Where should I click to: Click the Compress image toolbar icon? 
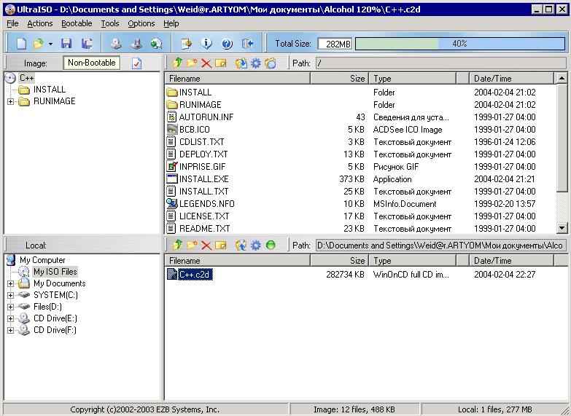(136, 44)
